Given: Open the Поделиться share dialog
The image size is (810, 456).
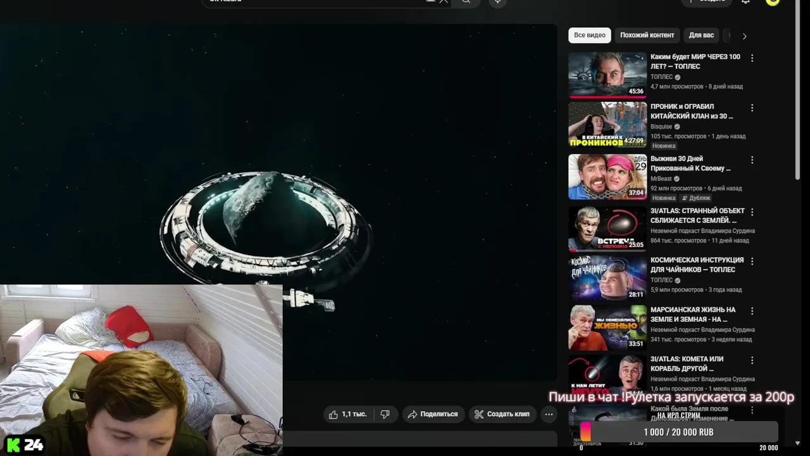Looking at the screenshot, I should pyautogui.click(x=433, y=414).
